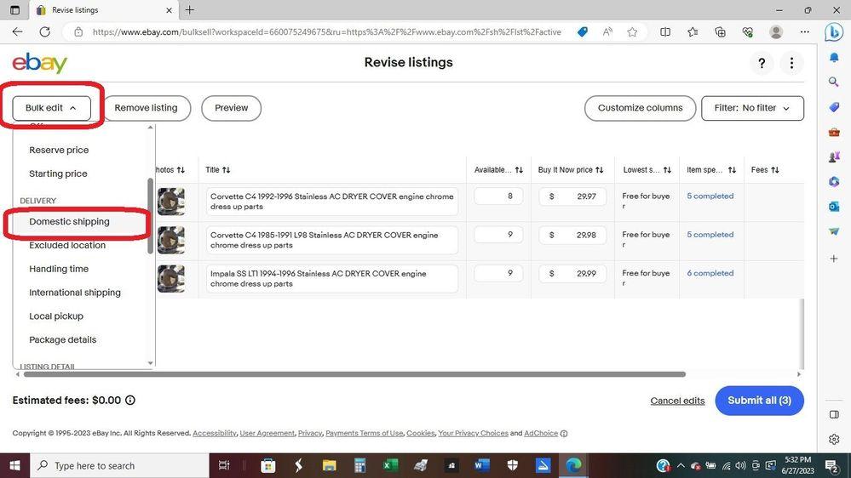
Task: Open the sidebar Outlook icon
Action: (x=834, y=207)
